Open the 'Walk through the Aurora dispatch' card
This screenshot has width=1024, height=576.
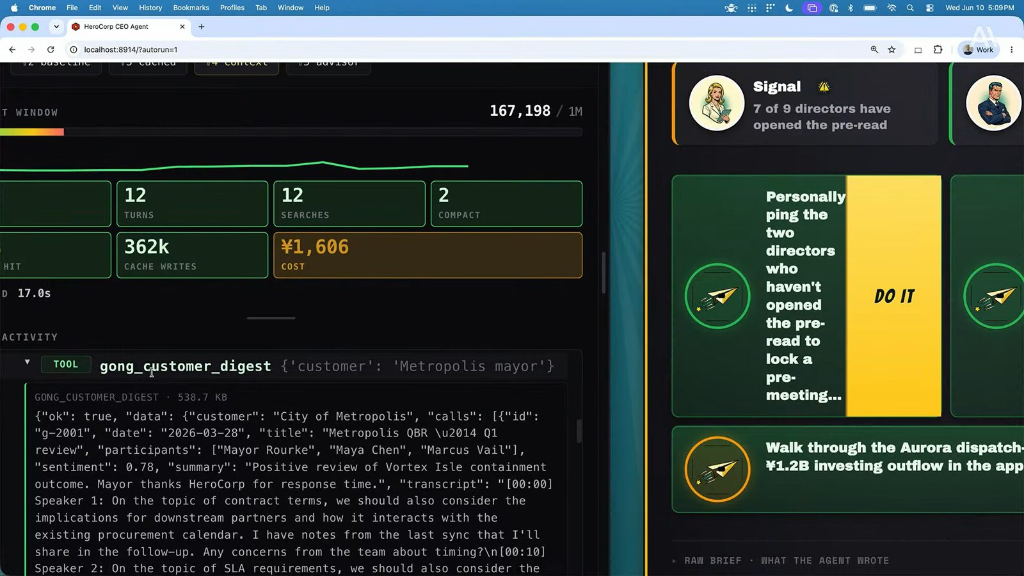848,469
